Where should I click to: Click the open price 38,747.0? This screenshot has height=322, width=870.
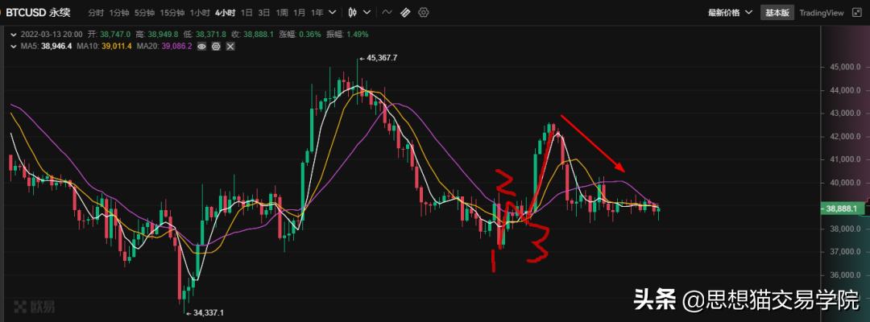click(115, 35)
